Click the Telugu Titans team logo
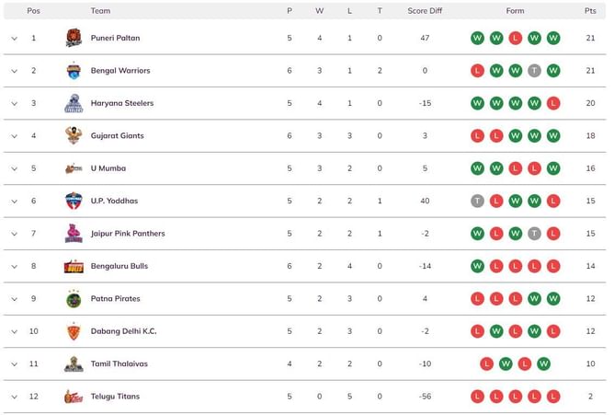The width and height of the screenshot is (614, 415). point(74,397)
